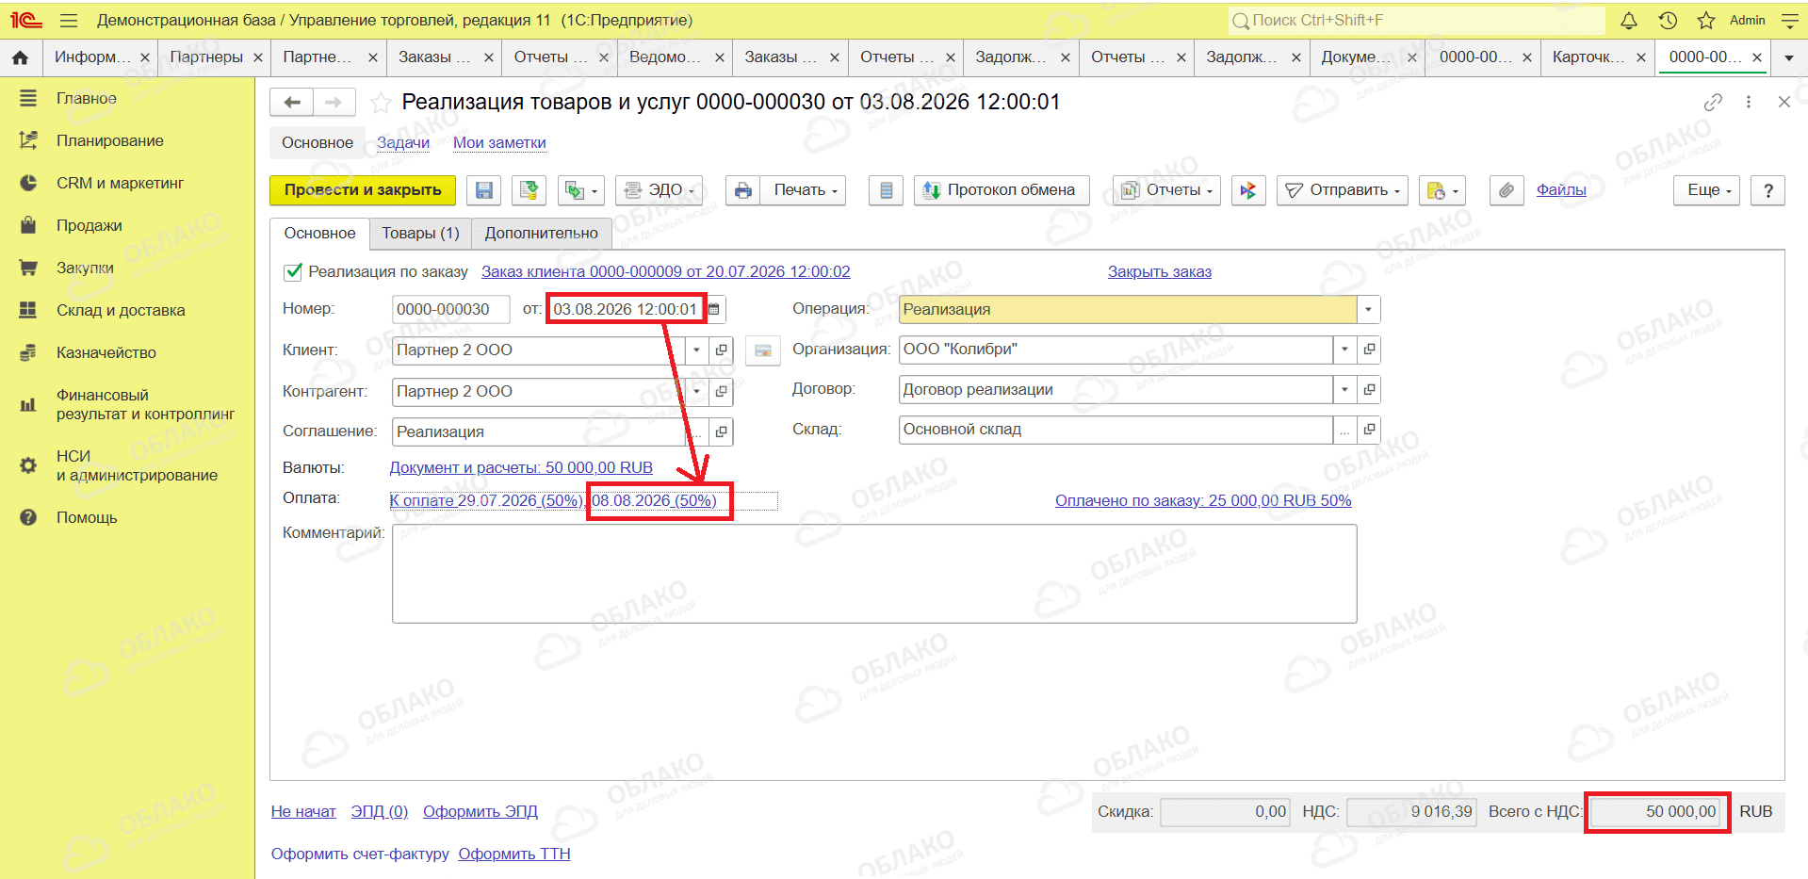Open the Казначейство section
This screenshot has width=1808, height=879.
point(106,352)
